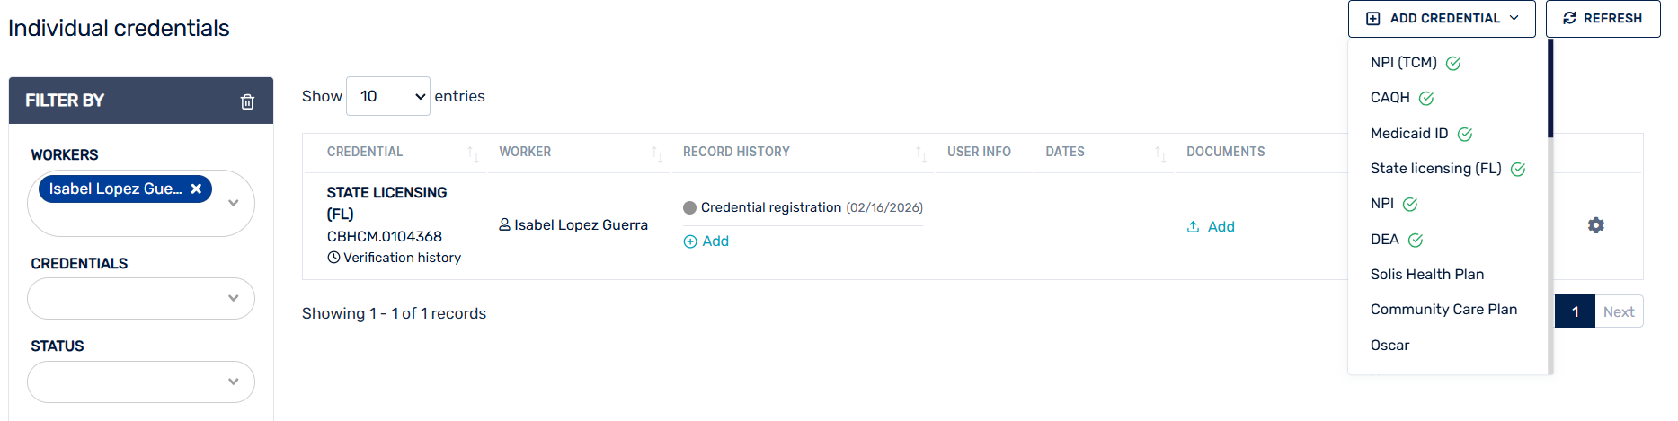1678x421 pixels.
Task: Select Solis Health Plan from the menu
Action: pos(1426,275)
